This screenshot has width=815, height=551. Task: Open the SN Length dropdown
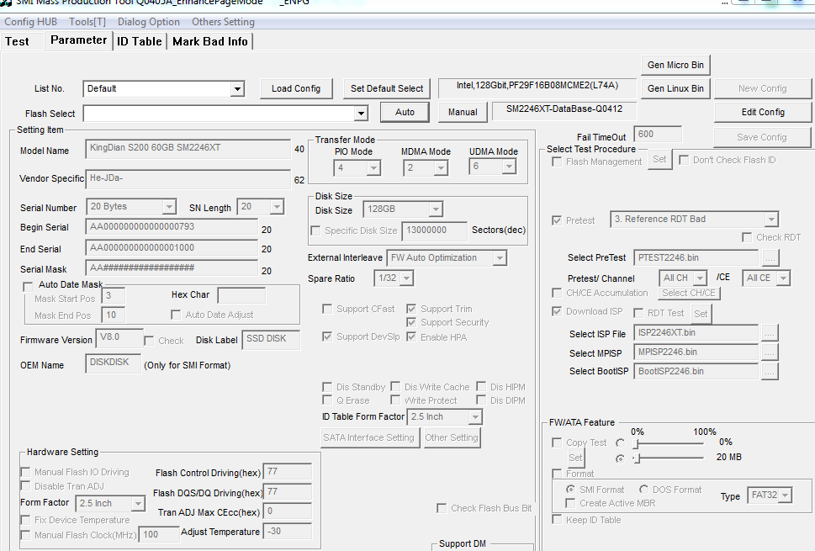click(277, 207)
